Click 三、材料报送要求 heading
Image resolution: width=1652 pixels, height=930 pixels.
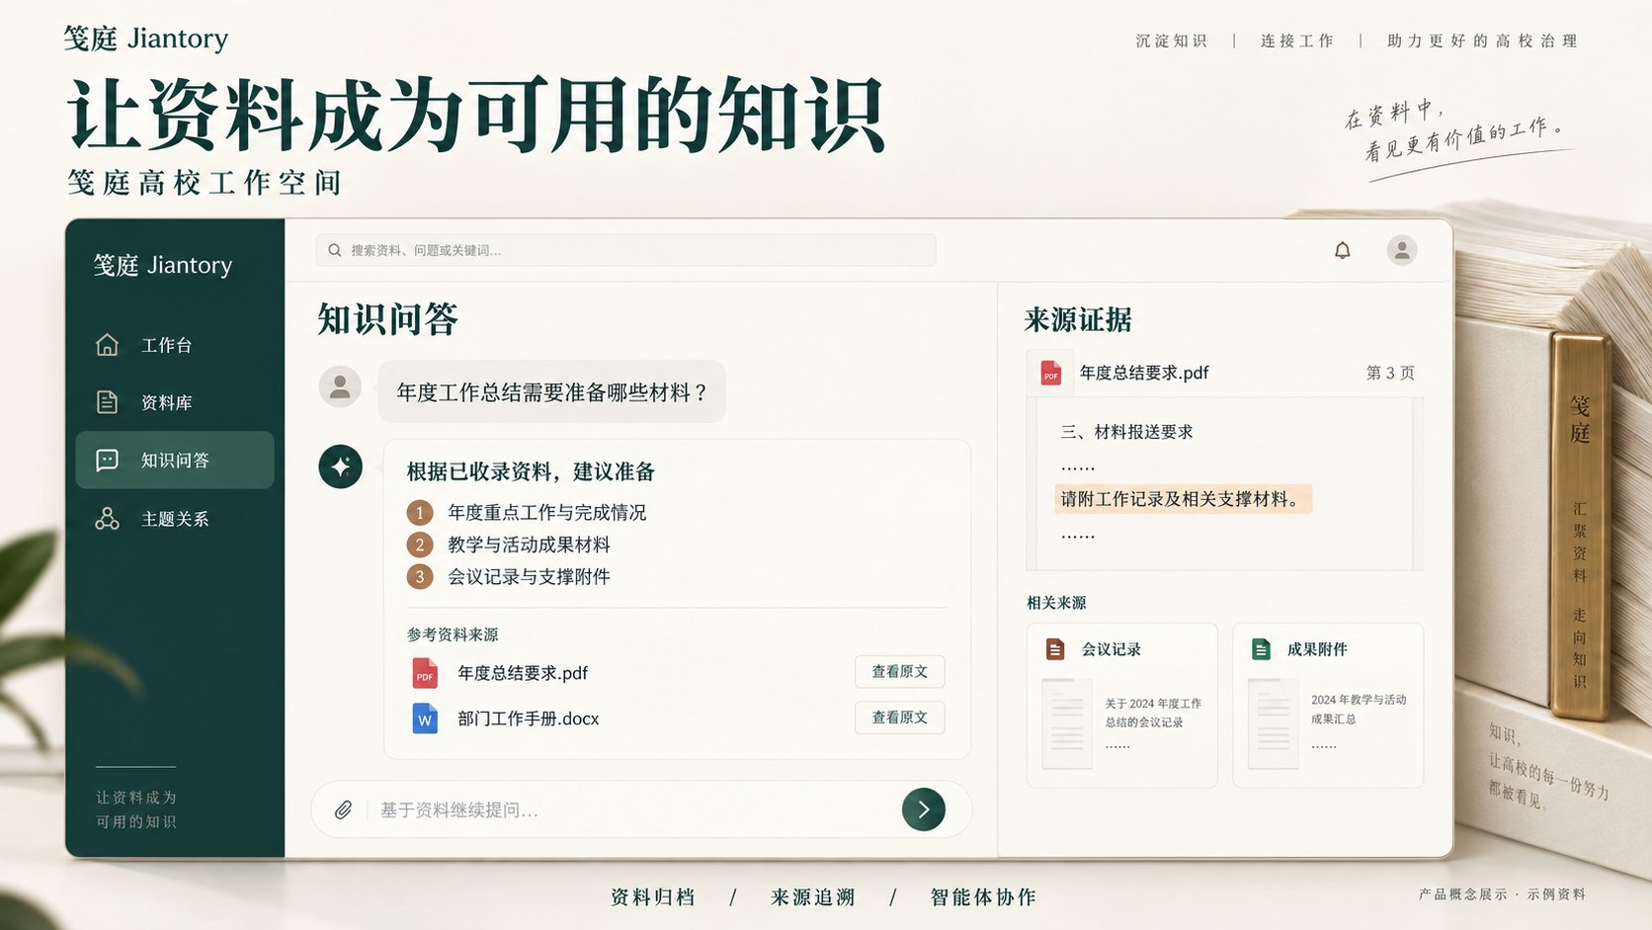point(1127,432)
